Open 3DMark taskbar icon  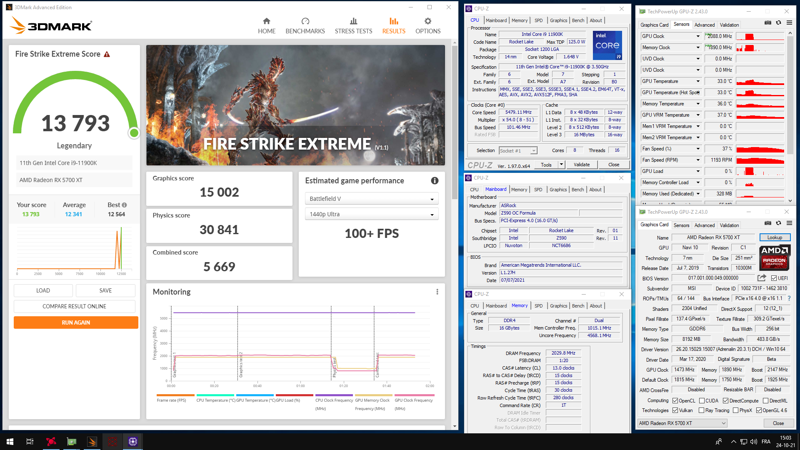(x=92, y=442)
